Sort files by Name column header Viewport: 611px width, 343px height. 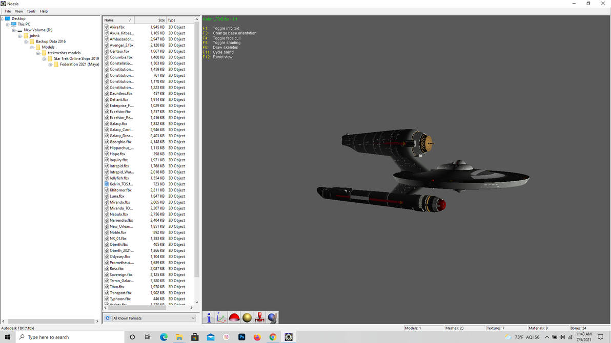[x=118, y=20]
